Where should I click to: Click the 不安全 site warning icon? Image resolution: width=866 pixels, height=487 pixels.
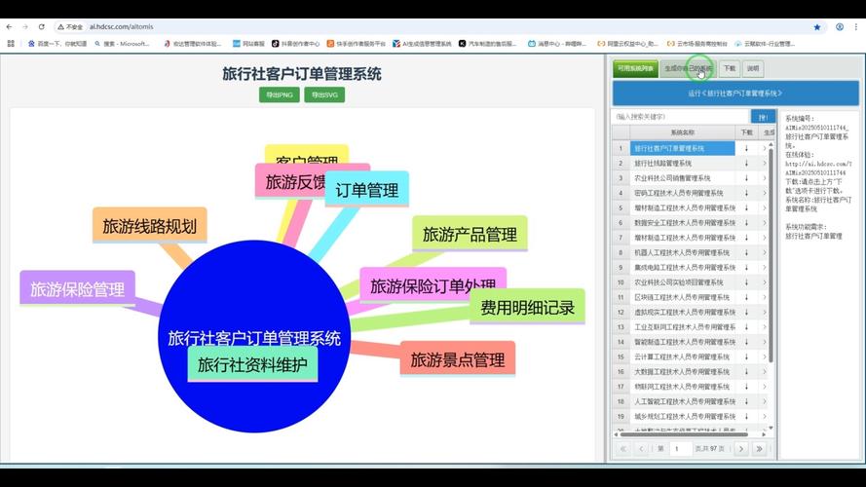70,26
